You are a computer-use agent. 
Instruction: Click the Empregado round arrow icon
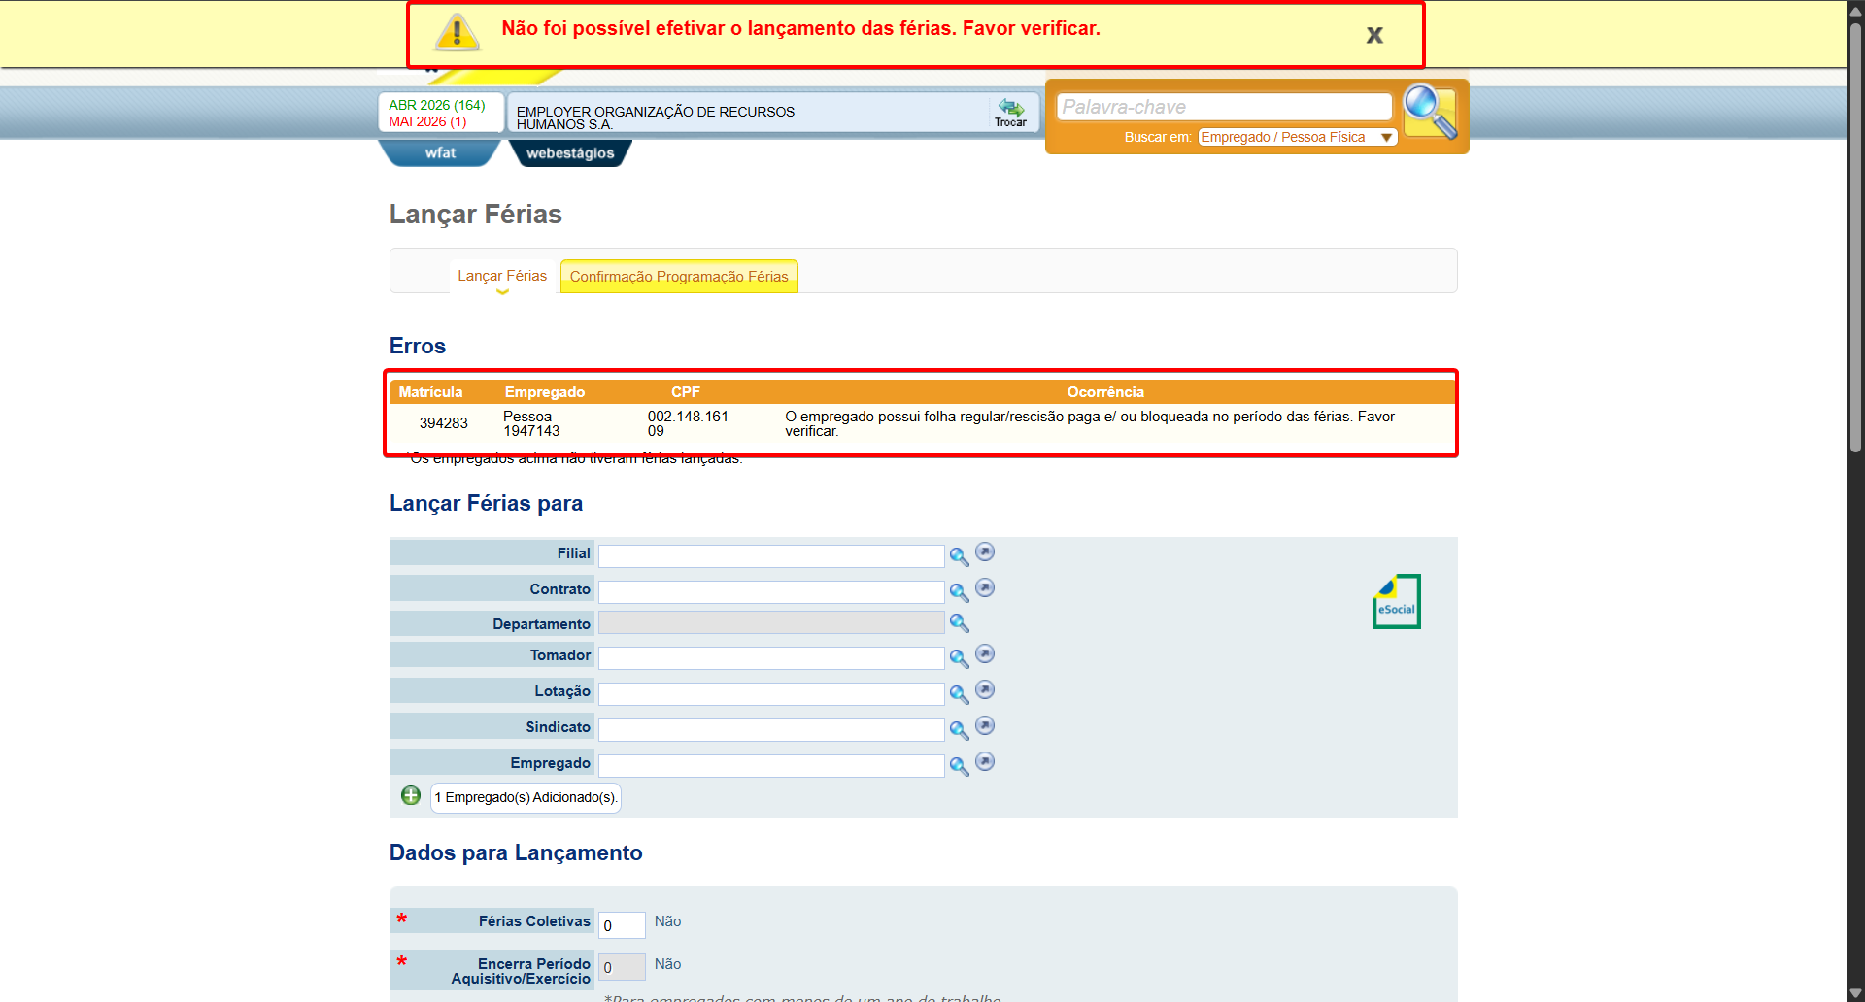point(985,761)
